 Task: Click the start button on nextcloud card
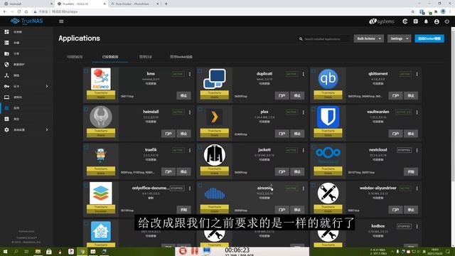pyautogui.click(x=411, y=171)
